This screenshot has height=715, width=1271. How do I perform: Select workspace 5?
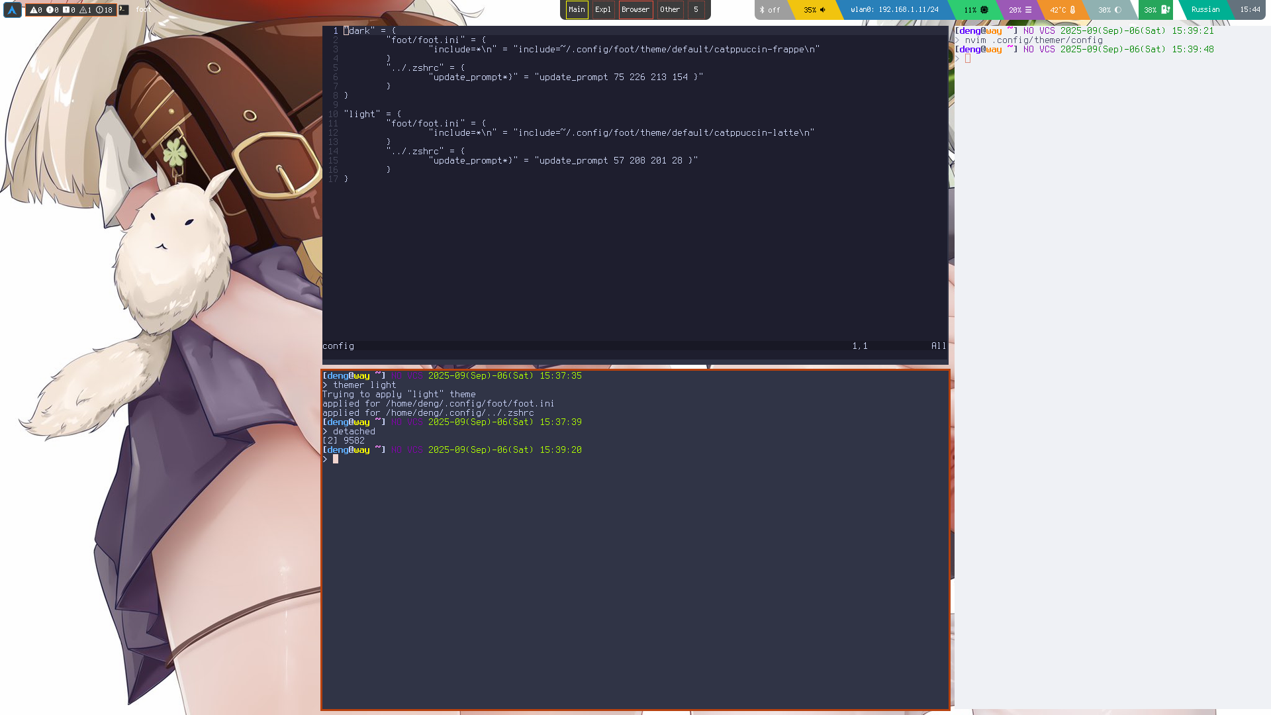point(696,10)
